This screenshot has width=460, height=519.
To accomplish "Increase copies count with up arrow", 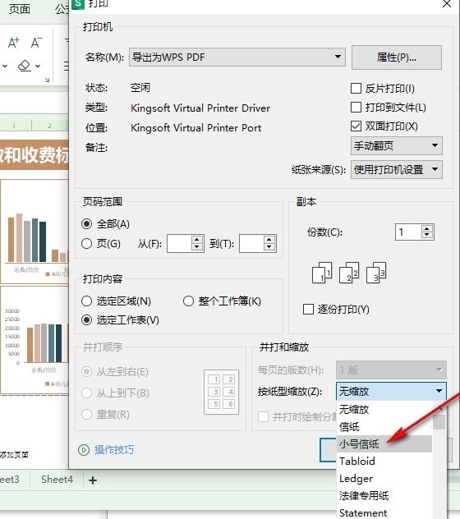I will (427, 228).
